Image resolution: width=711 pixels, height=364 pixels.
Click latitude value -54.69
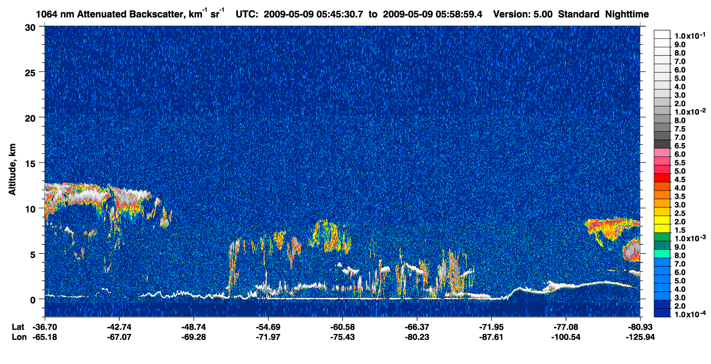(x=268, y=326)
